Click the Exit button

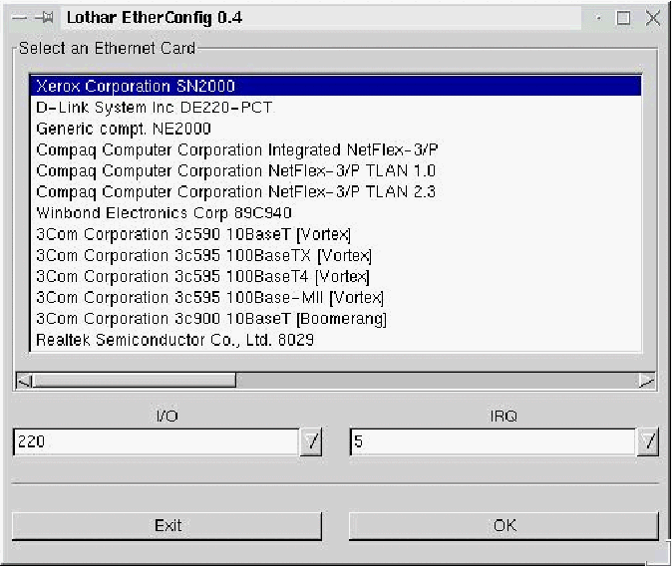[x=168, y=526]
